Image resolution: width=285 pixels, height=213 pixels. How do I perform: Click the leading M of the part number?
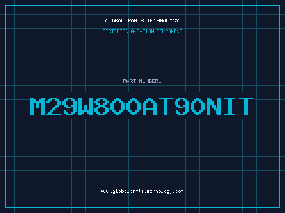pos(37,106)
